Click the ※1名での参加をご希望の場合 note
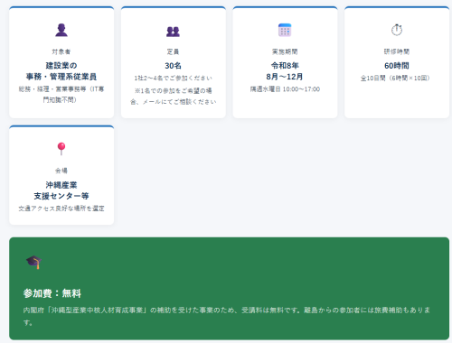The width and height of the screenshot is (452, 343). coord(173,96)
